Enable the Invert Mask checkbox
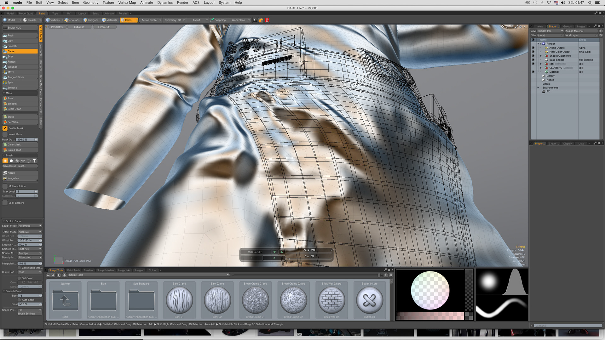 click(x=5, y=134)
